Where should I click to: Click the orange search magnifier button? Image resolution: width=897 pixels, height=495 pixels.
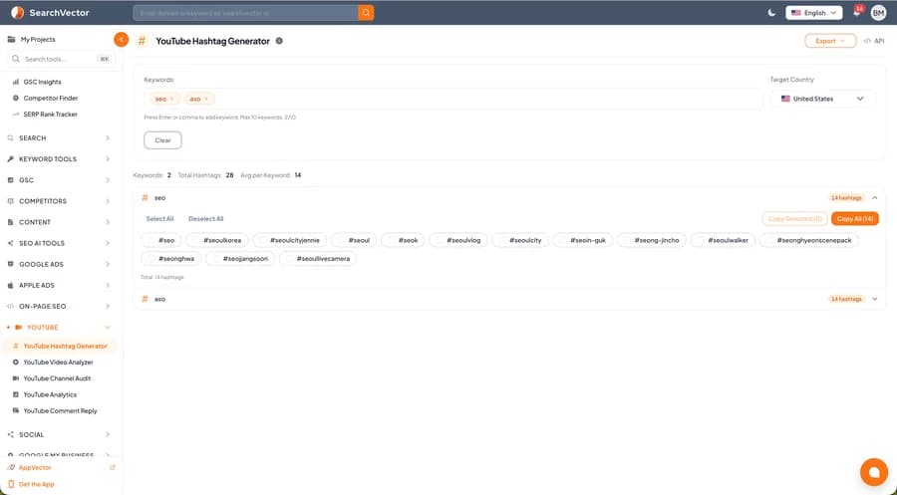point(366,13)
